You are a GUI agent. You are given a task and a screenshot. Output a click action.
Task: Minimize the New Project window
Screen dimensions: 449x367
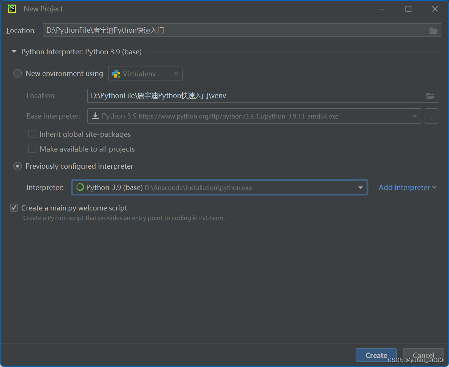(381, 9)
